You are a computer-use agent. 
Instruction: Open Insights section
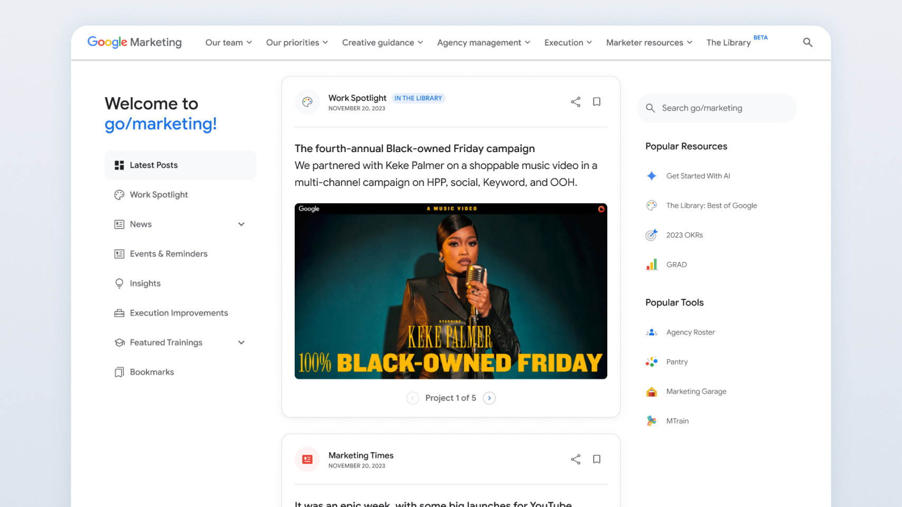(x=181, y=284)
